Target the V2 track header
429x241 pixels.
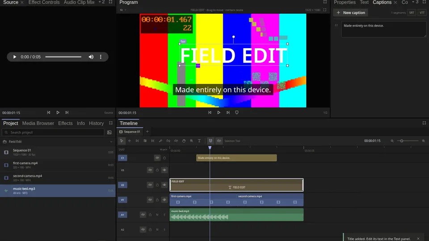(122, 185)
